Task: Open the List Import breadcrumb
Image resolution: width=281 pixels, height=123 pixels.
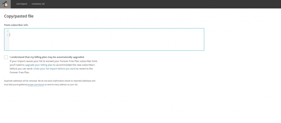Action: tap(22, 4)
